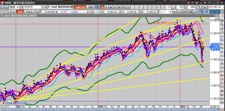Click the 18,950.00 high price value
Image resolution: width=225 pixels, height=111 pixels.
(x=131, y=12)
